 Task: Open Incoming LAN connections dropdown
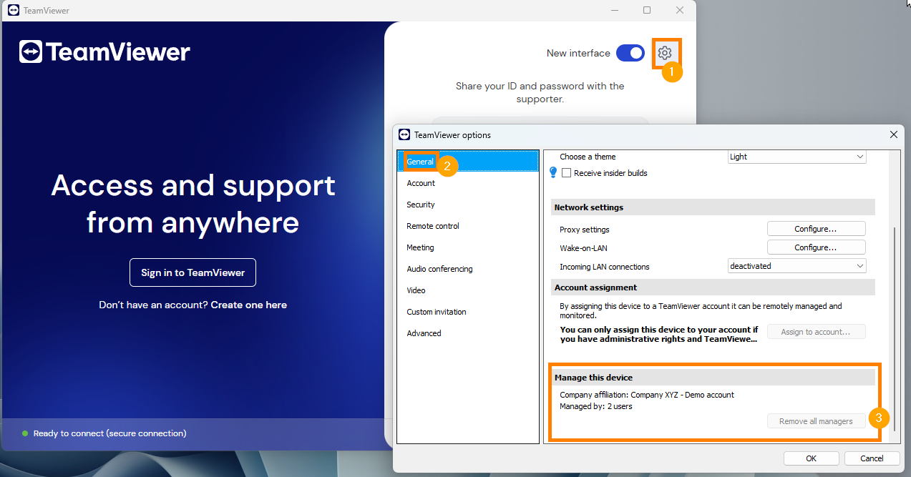point(796,266)
